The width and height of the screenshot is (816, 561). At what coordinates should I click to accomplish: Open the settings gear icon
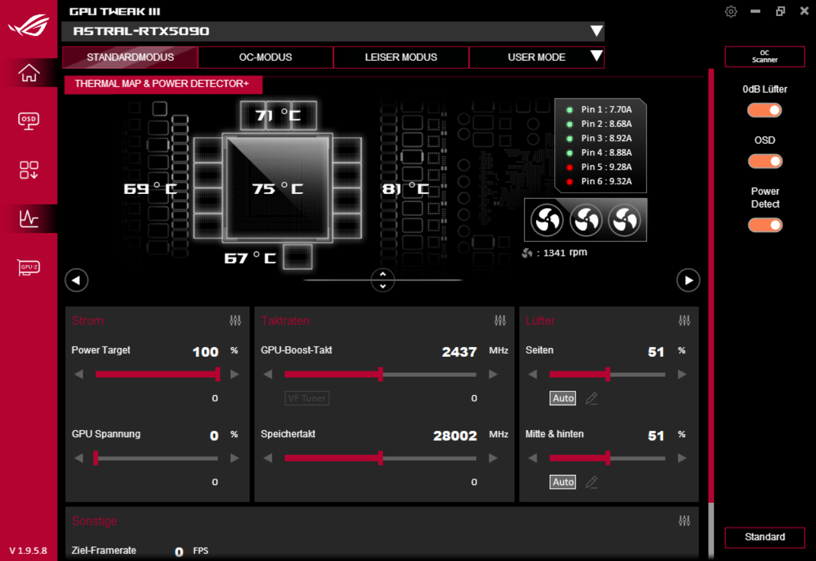coord(731,11)
